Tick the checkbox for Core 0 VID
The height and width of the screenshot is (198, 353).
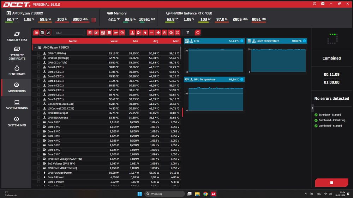[38, 122]
